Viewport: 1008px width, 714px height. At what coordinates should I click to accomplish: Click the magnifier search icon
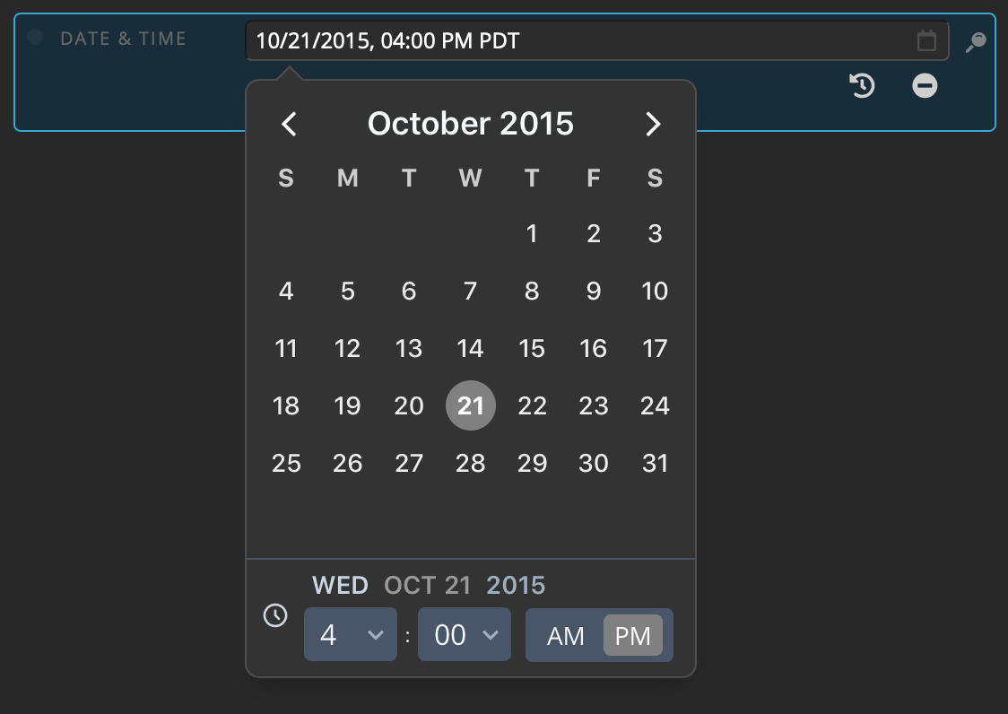point(976,42)
